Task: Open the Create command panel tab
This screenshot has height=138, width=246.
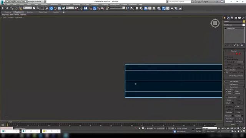Action: 224,18
